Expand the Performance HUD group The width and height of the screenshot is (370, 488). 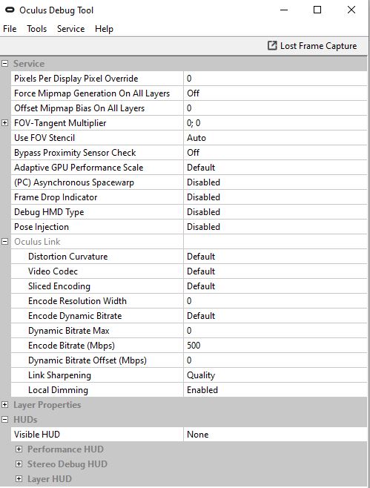point(19,449)
